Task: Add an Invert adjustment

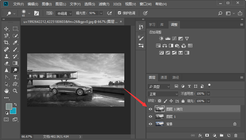Action: pyautogui.click(x=162, y=53)
